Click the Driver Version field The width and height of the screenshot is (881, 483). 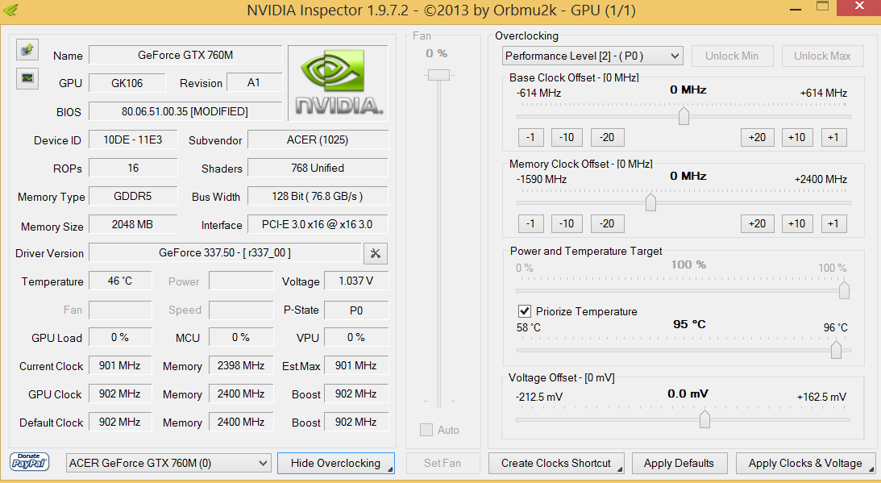pyautogui.click(x=225, y=252)
